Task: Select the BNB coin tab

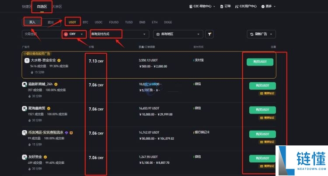Action: (142, 22)
